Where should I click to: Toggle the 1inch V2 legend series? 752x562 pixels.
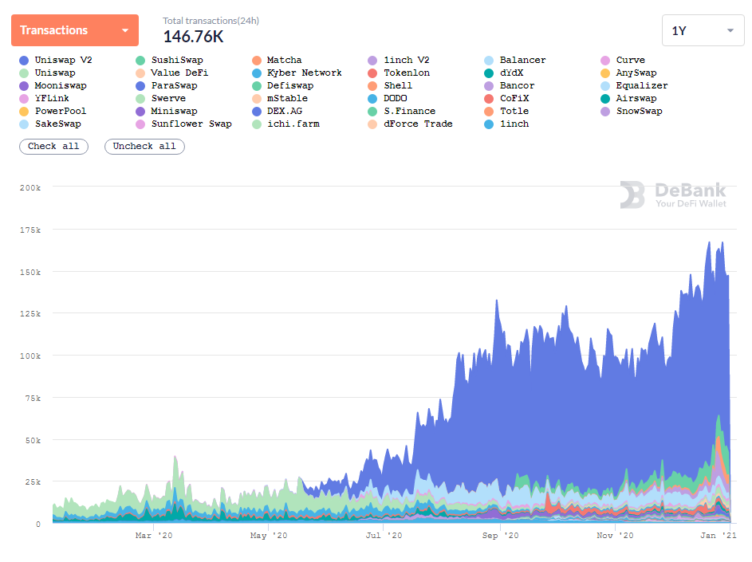399,60
